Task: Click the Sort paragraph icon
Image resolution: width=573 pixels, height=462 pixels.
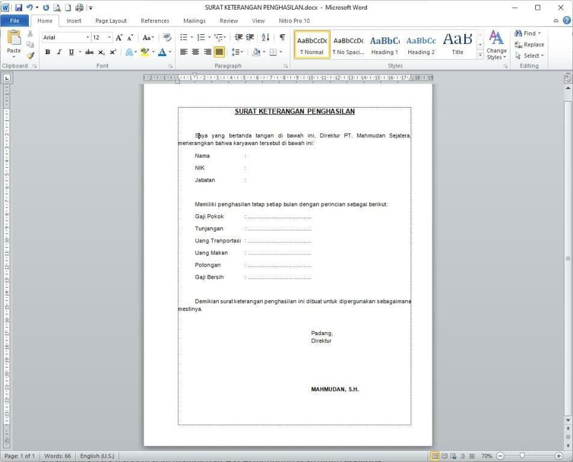Action: [x=266, y=37]
